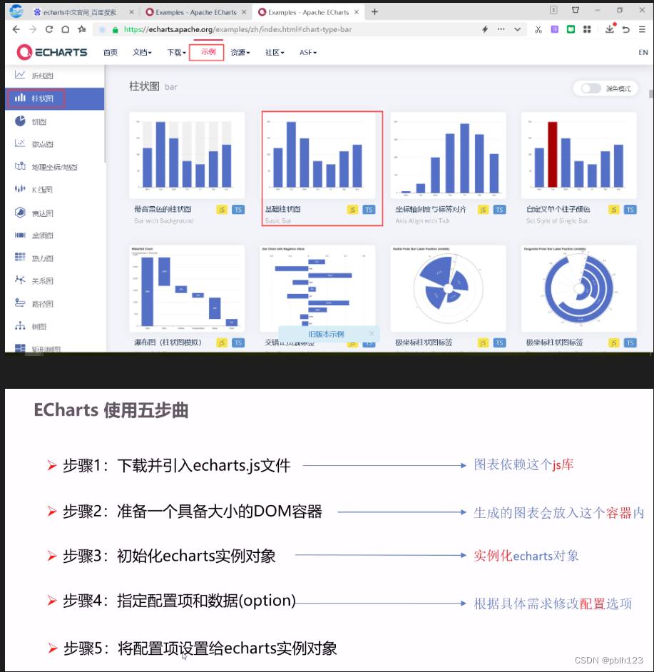Click JS button for 坐标轴刻度与标签对齐

(x=483, y=210)
